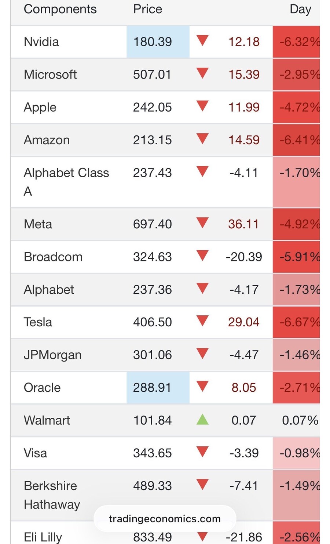Click the green up arrow beside Walmart
Image resolution: width=330 pixels, height=544 pixels.
point(202,420)
